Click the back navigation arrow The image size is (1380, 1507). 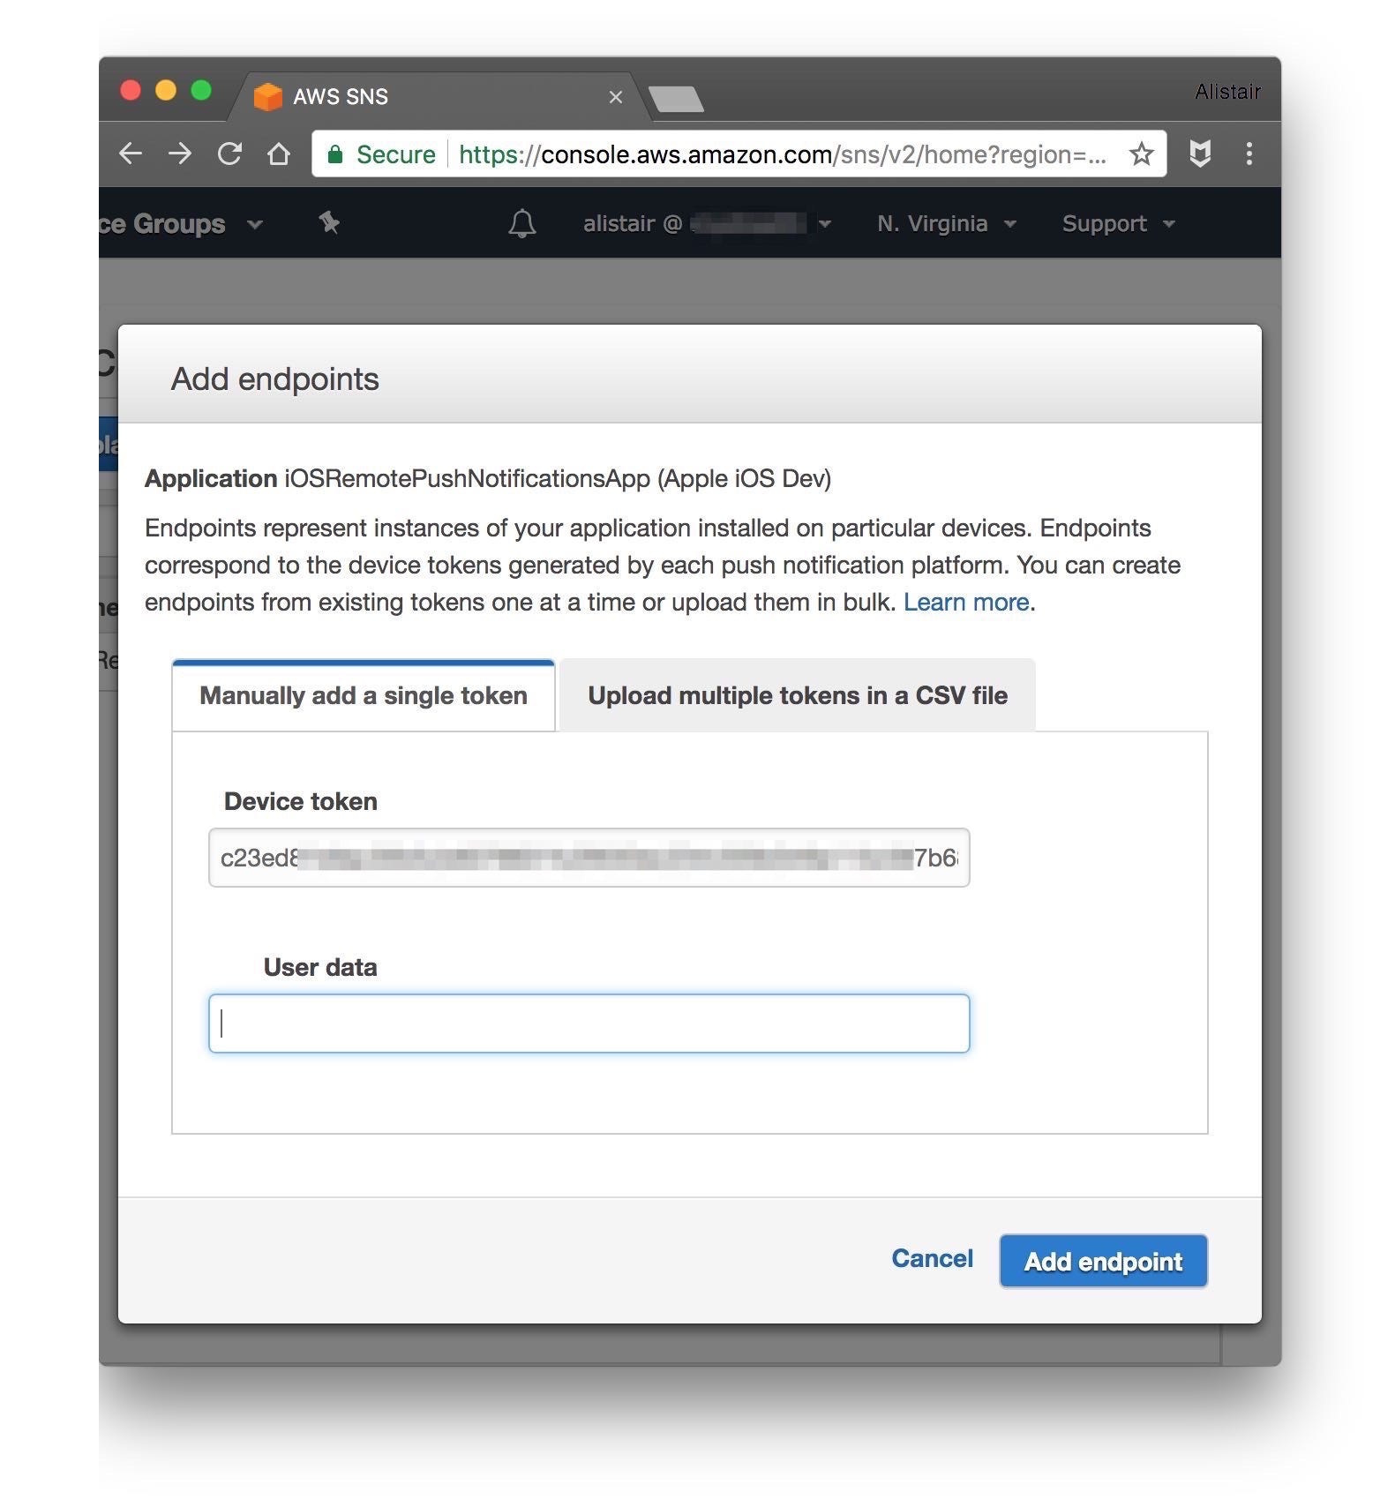(131, 154)
